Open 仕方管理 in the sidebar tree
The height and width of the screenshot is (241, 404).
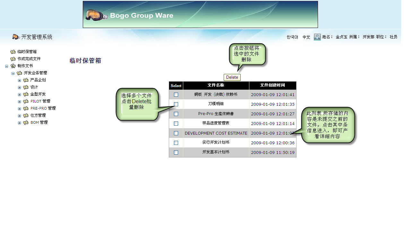tap(38, 115)
